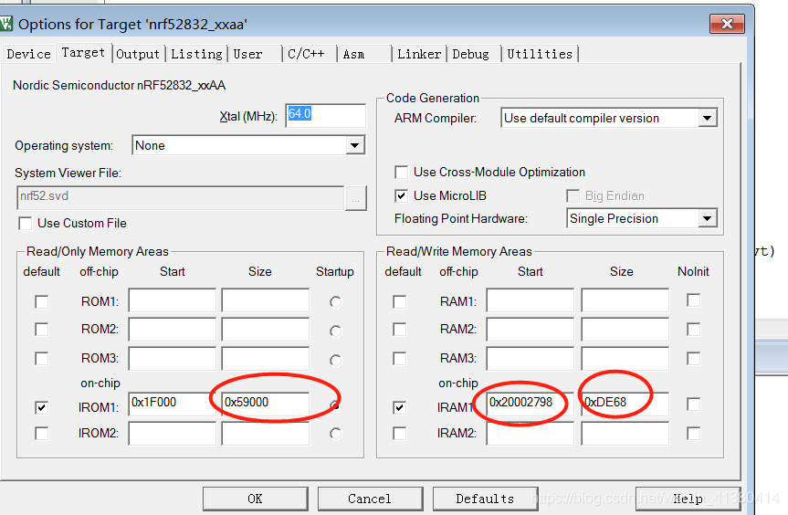The width and height of the screenshot is (788, 515).
Task: Uncheck the IRAM1 default checkbox
Action: 400,407
